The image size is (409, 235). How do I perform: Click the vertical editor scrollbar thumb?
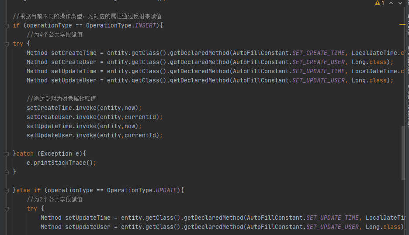[403, 153]
